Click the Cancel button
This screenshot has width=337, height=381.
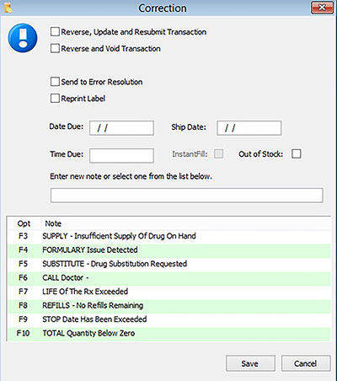click(306, 363)
